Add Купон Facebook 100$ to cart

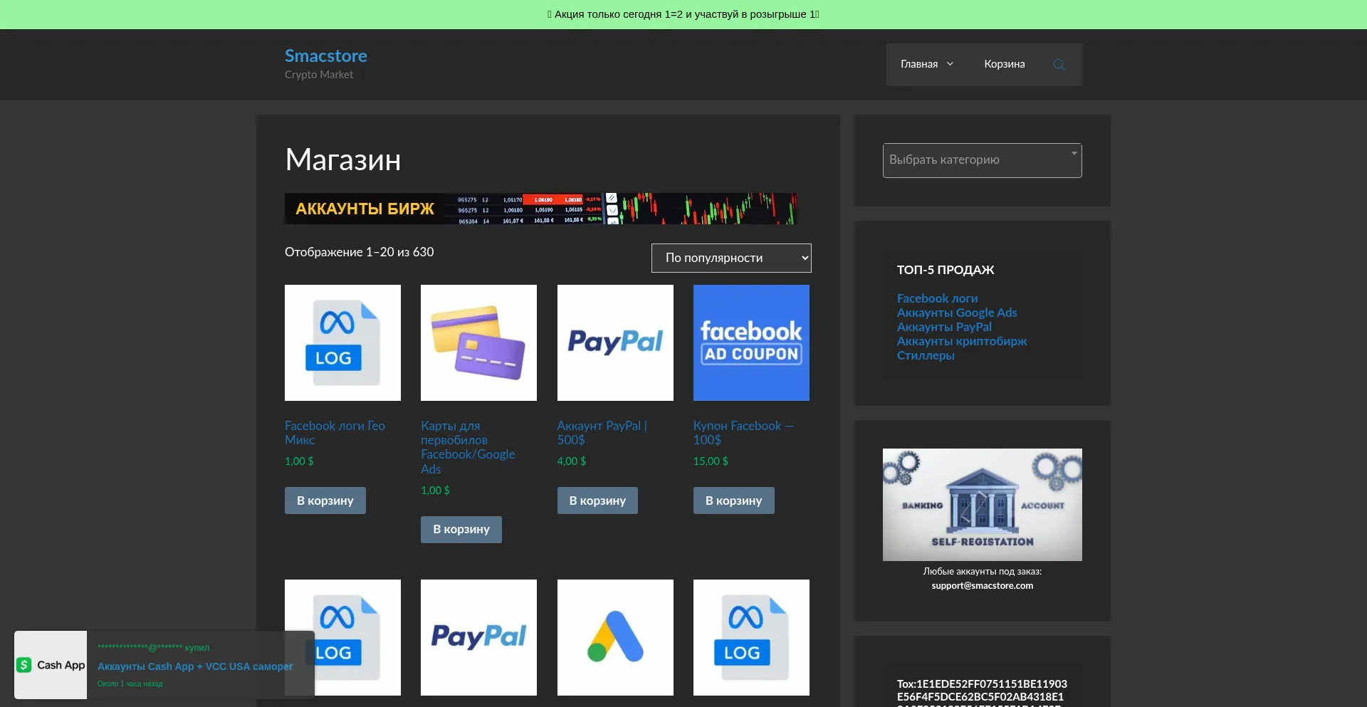pos(733,501)
